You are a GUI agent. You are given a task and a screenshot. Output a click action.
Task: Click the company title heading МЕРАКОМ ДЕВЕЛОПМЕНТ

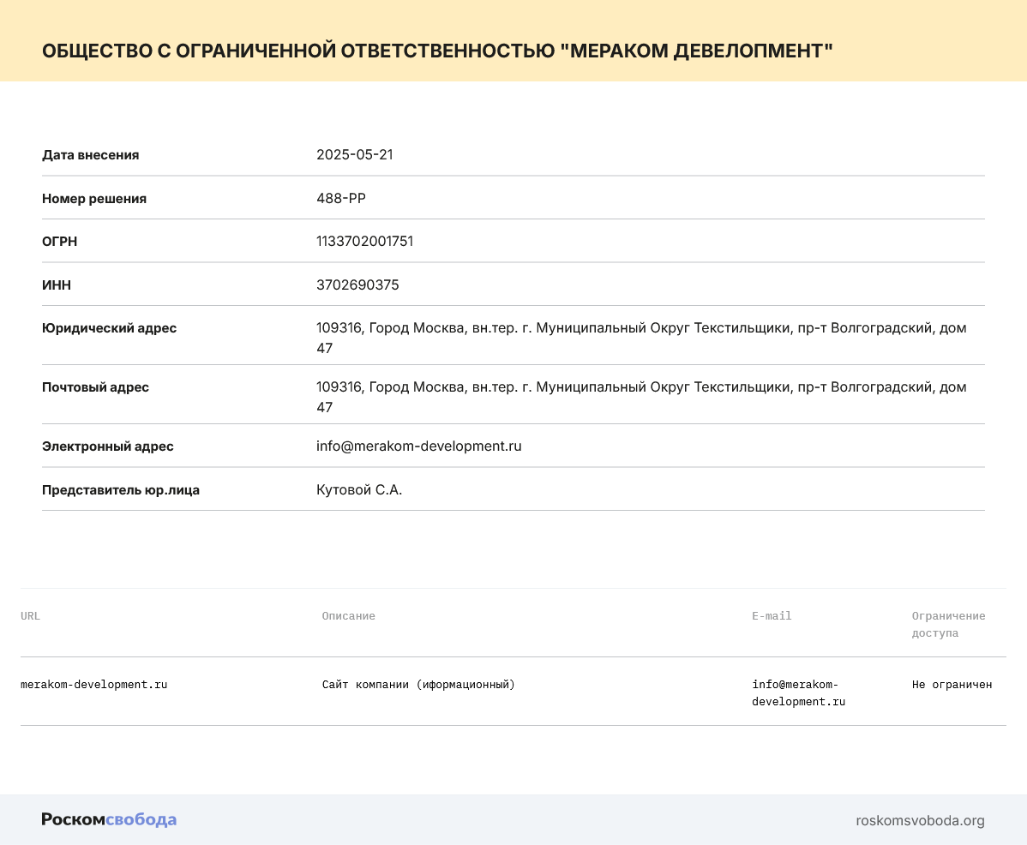tap(437, 51)
